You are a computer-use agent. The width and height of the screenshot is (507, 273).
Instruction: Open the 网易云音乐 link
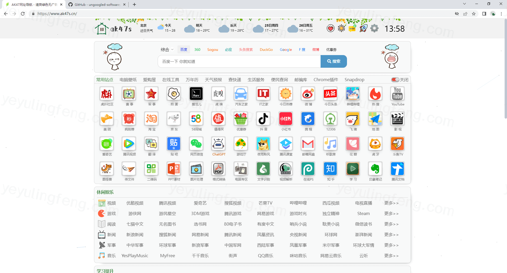(331, 256)
